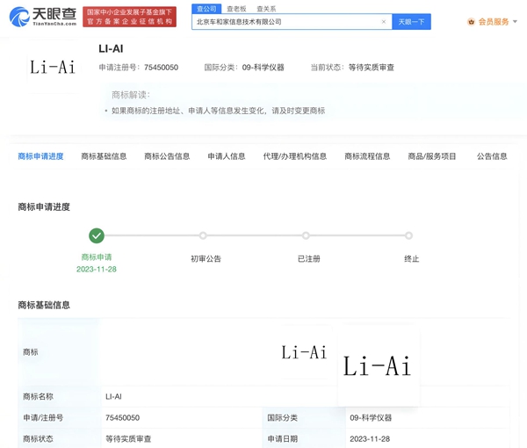Open the 会员服务 link
This screenshot has width=527, height=448.
point(494,22)
